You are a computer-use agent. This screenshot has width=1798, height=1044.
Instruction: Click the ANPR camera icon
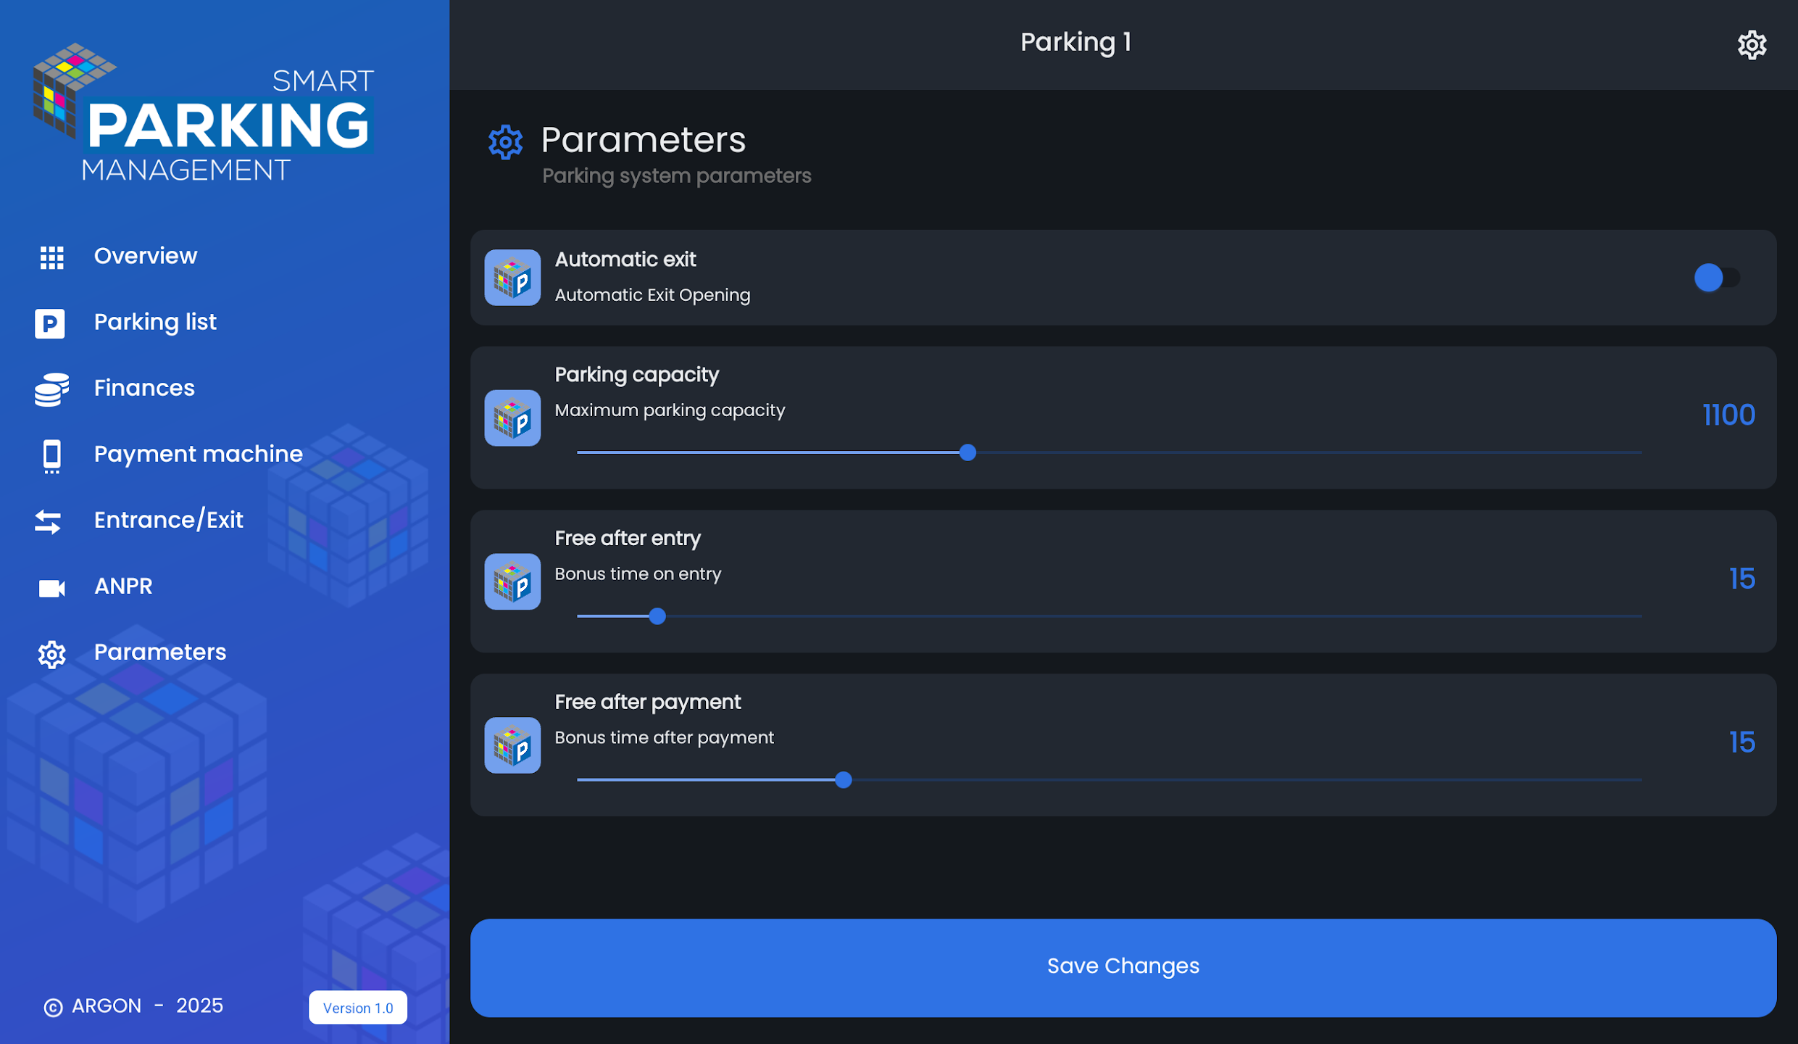pos(51,588)
